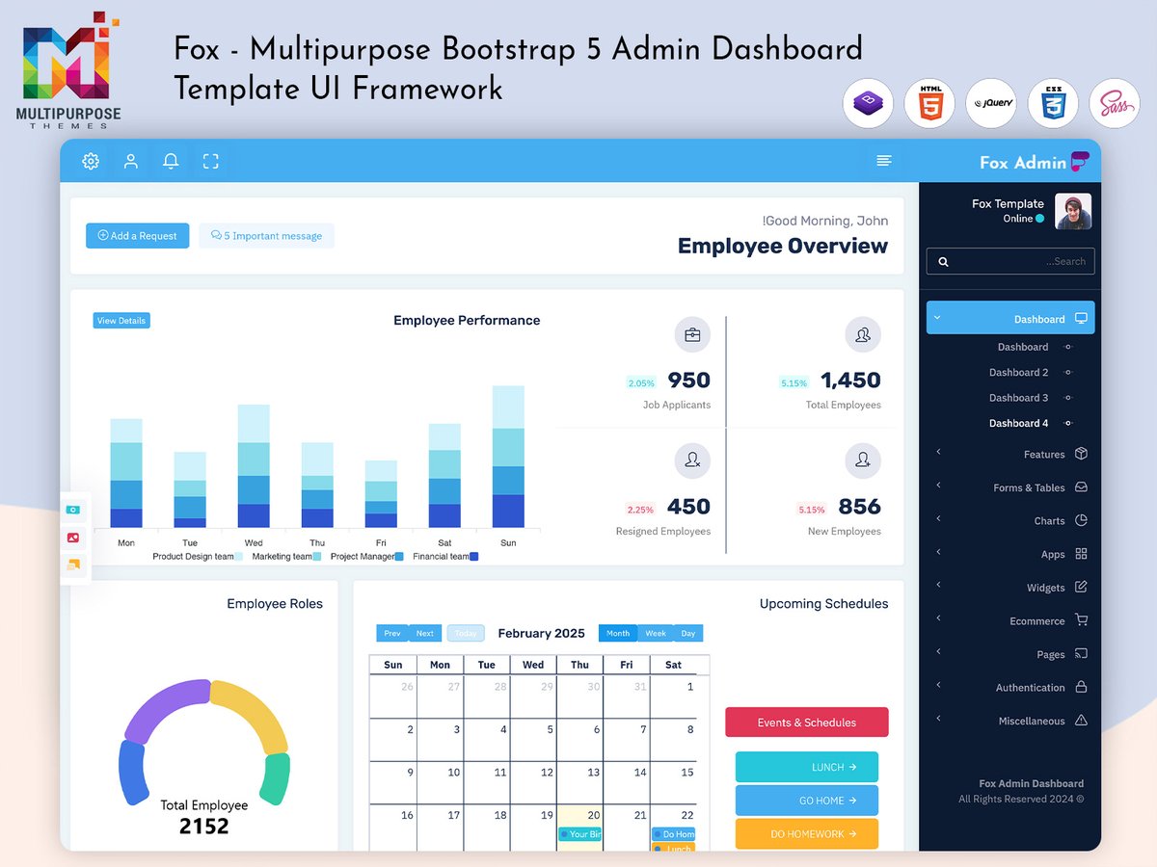Screen dimensions: 1157x867
Task: Go to previous month with Prev button
Action: click(x=392, y=633)
